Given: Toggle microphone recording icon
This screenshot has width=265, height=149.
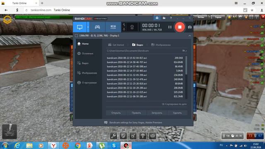Looking at the screenshot, I should click(124, 29).
